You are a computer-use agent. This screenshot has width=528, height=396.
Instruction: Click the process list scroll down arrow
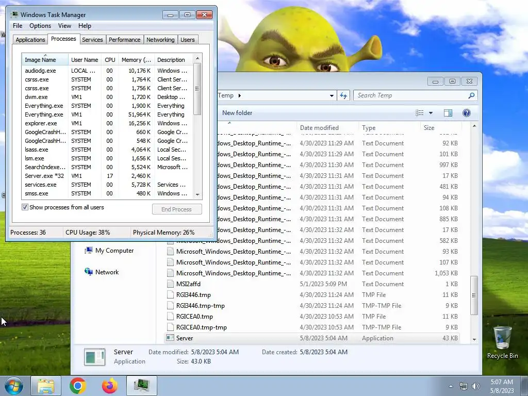[197, 194]
